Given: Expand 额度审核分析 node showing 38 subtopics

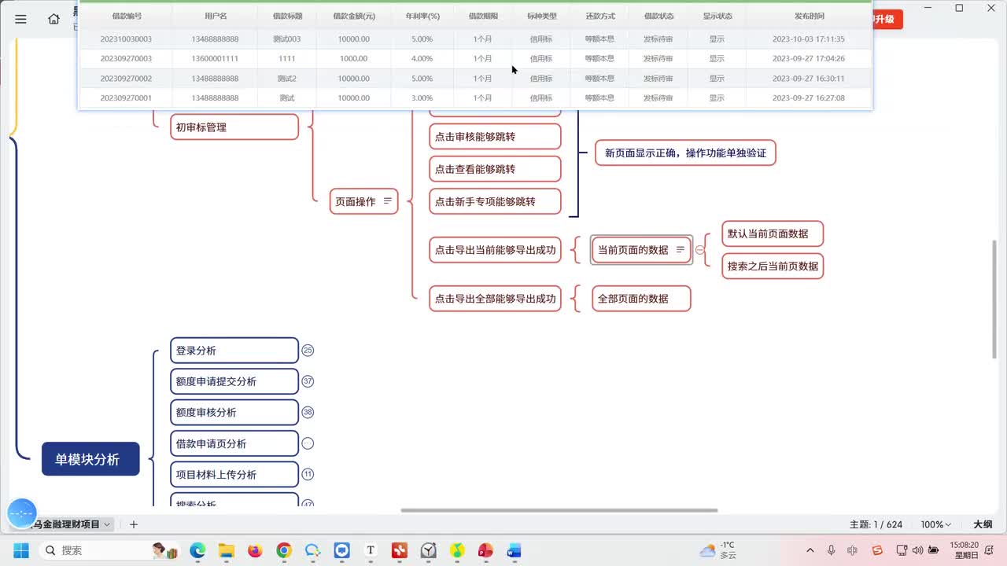Looking at the screenshot, I should [x=308, y=412].
